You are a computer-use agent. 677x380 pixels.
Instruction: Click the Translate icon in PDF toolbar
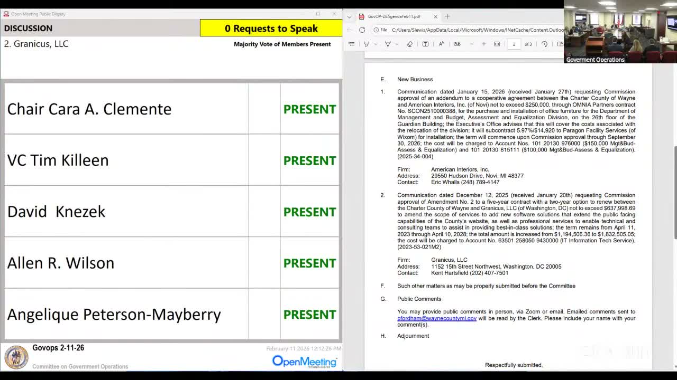tap(457, 44)
